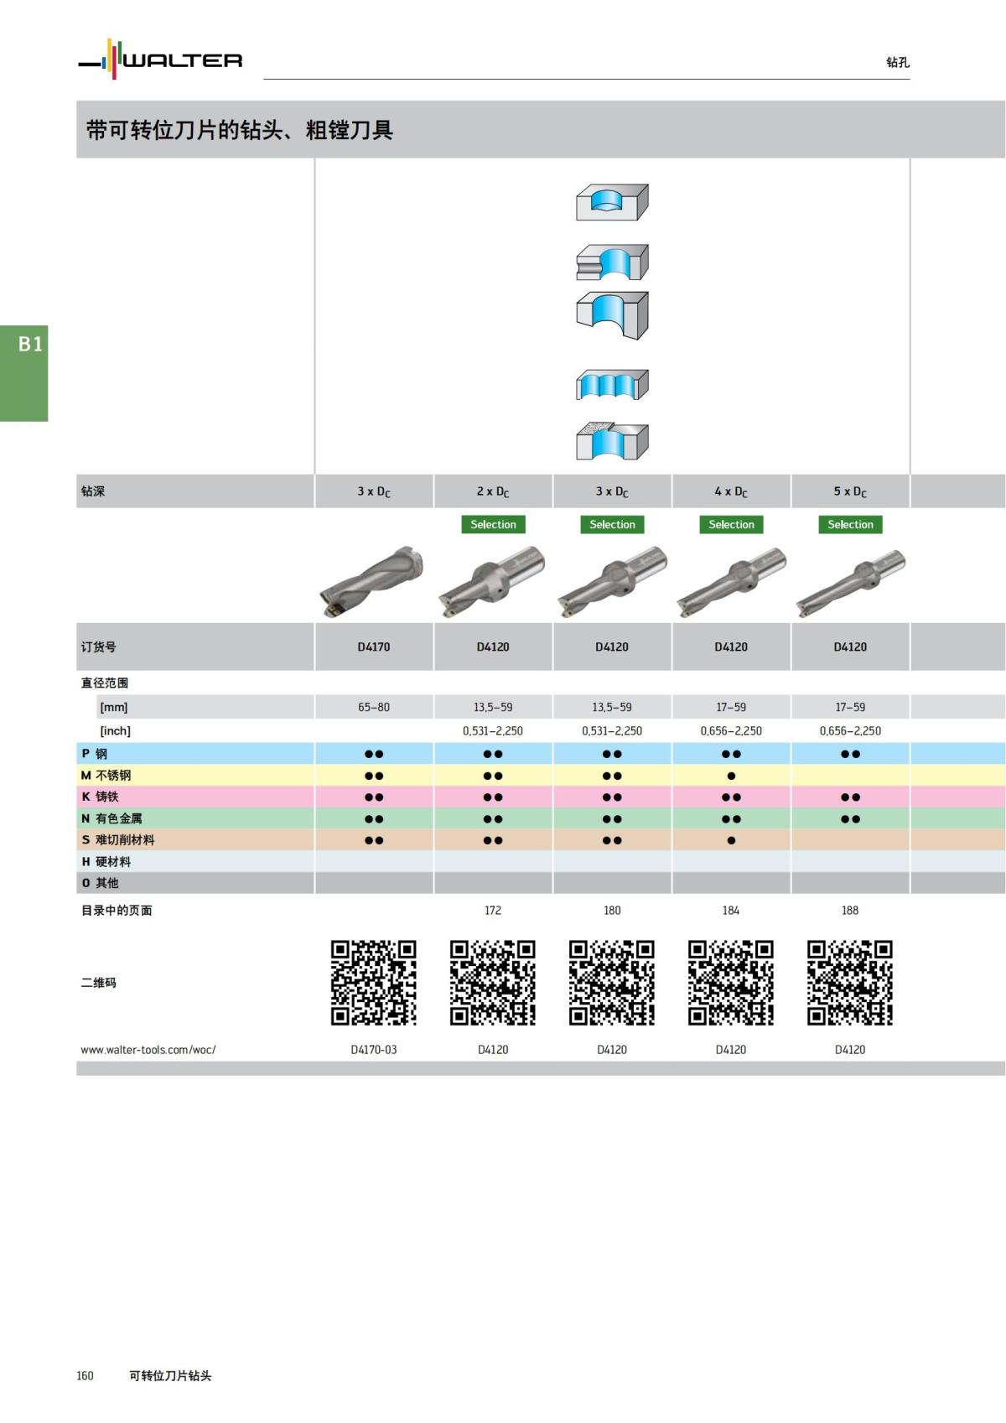Click the QR code above D4170-03
This screenshot has height=1423, width=1006.
pos(374,983)
